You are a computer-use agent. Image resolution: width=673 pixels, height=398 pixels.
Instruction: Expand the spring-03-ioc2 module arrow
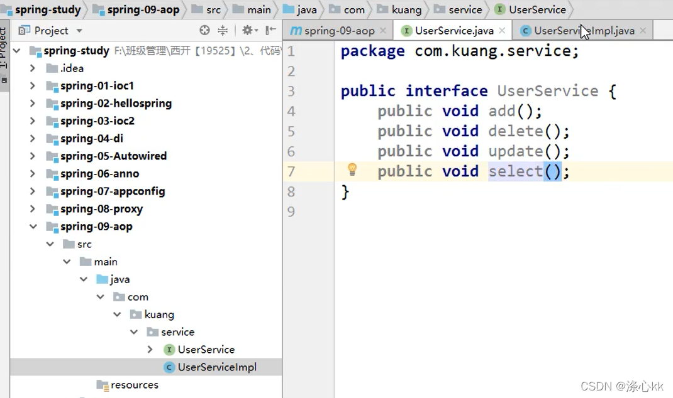point(33,121)
